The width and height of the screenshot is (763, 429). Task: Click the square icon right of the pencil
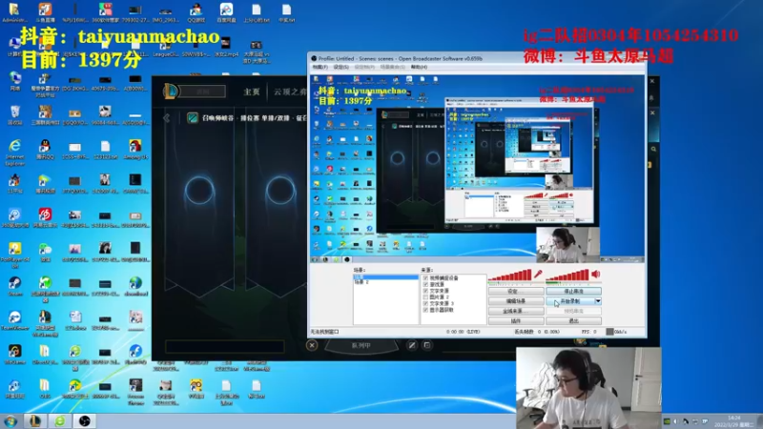426,345
